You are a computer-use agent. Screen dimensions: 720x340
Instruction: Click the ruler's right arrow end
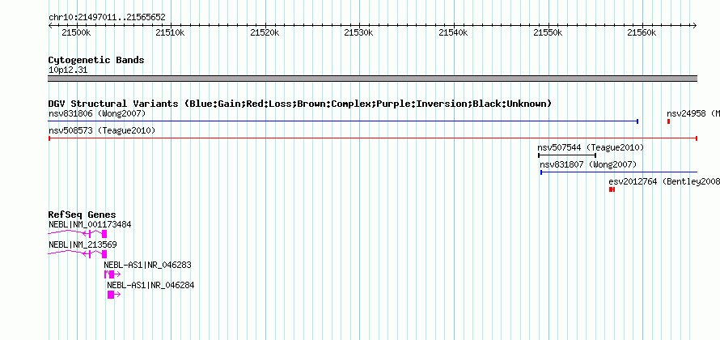pos(695,26)
